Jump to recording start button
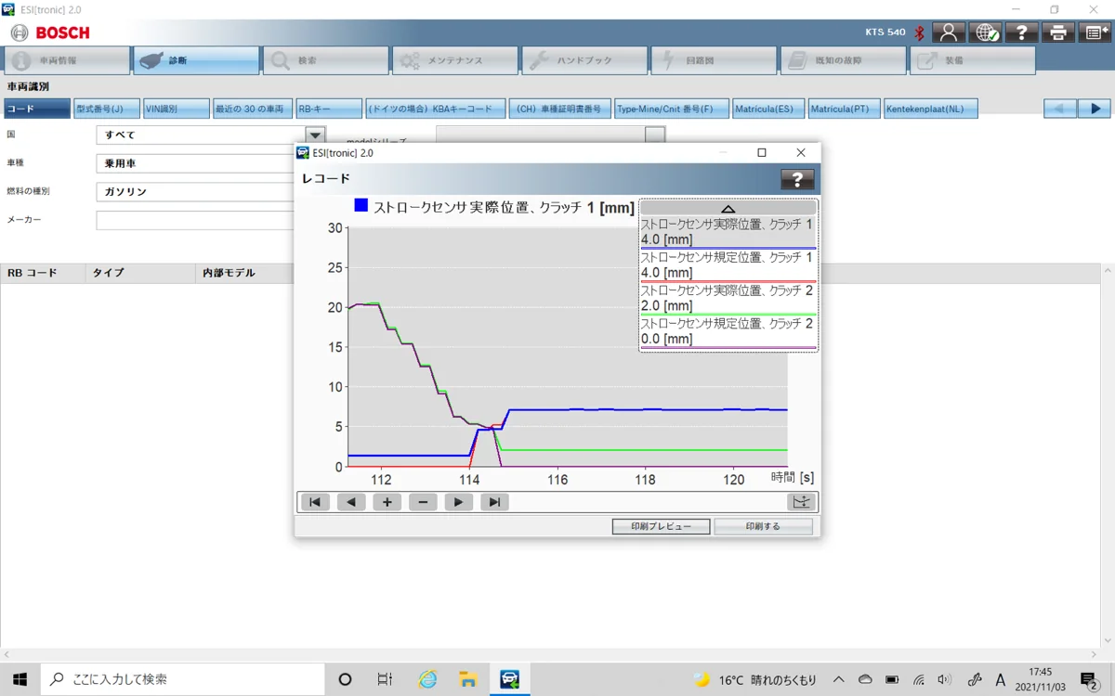The width and height of the screenshot is (1115, 696). (x=315, y=502)
